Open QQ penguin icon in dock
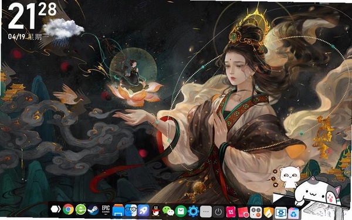This screenshot has height=220, width=352. [x=155, y=211]
